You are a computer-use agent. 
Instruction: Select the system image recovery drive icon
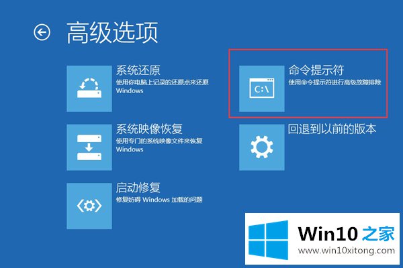pyautogui.click(x=89, y=147)
